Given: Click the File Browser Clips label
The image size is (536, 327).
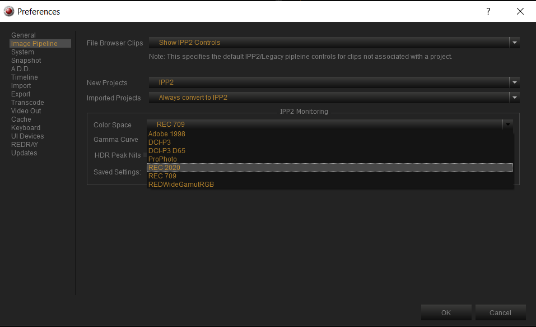Looking at the screenshot, I should point(115,43).
